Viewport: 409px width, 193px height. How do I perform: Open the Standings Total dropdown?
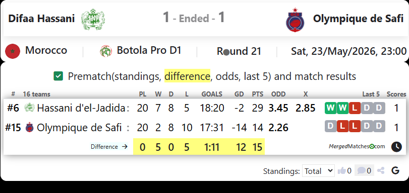click(x=318, y=170)
